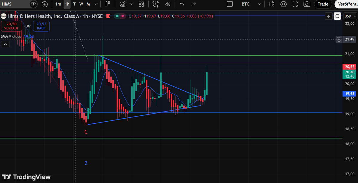Toggle the white bracket-square button beside USD
Image resolution: width=358 pixels, height=183 pixels.
click(337, 16)
